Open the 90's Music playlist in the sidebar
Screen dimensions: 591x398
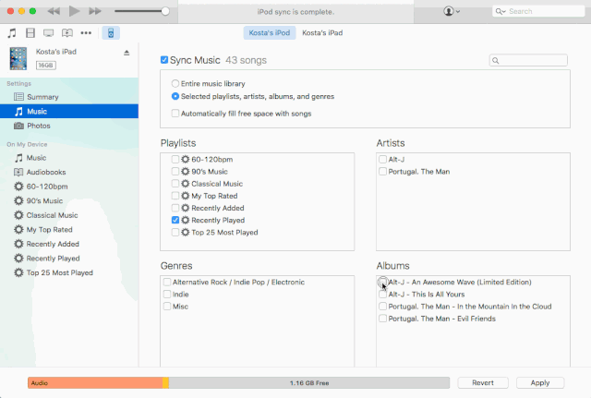pyautogui.click(x=69, y=200)
